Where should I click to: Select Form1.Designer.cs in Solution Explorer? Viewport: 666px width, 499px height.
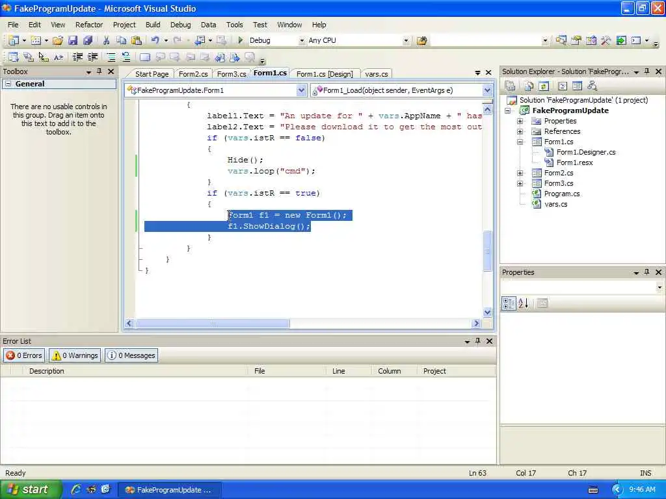[586, 152]
